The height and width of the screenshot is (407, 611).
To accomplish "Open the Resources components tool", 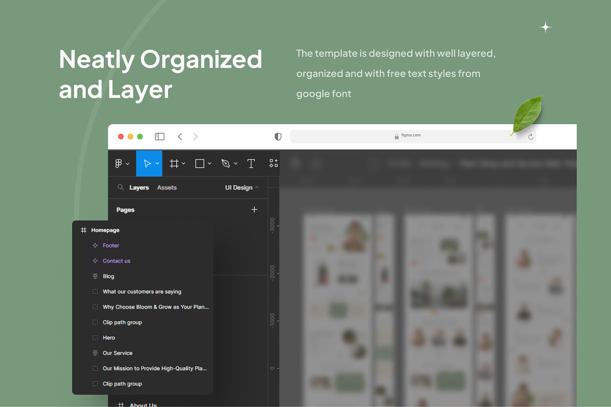I will point(274,163).
